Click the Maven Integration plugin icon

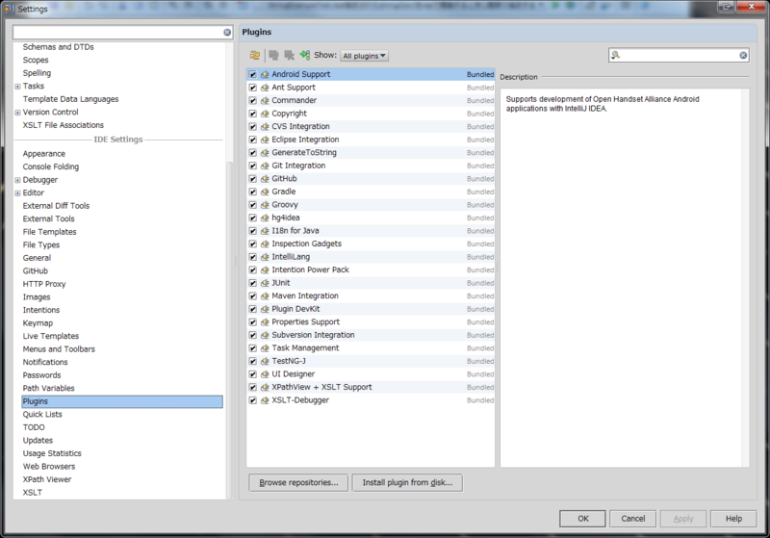tap(265, 296)
